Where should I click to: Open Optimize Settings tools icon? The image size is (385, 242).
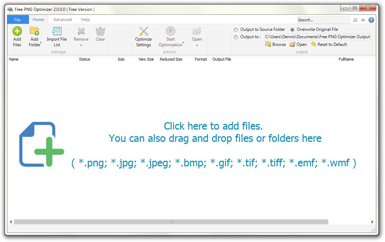pyautogui.click(x=144, y=31)
